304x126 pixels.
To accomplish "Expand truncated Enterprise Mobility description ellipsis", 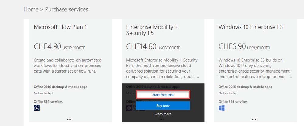I will click(198, 77).
